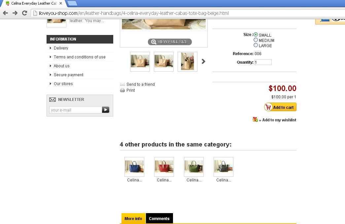Open the red Celina bag thumbnail

[164, 167]
